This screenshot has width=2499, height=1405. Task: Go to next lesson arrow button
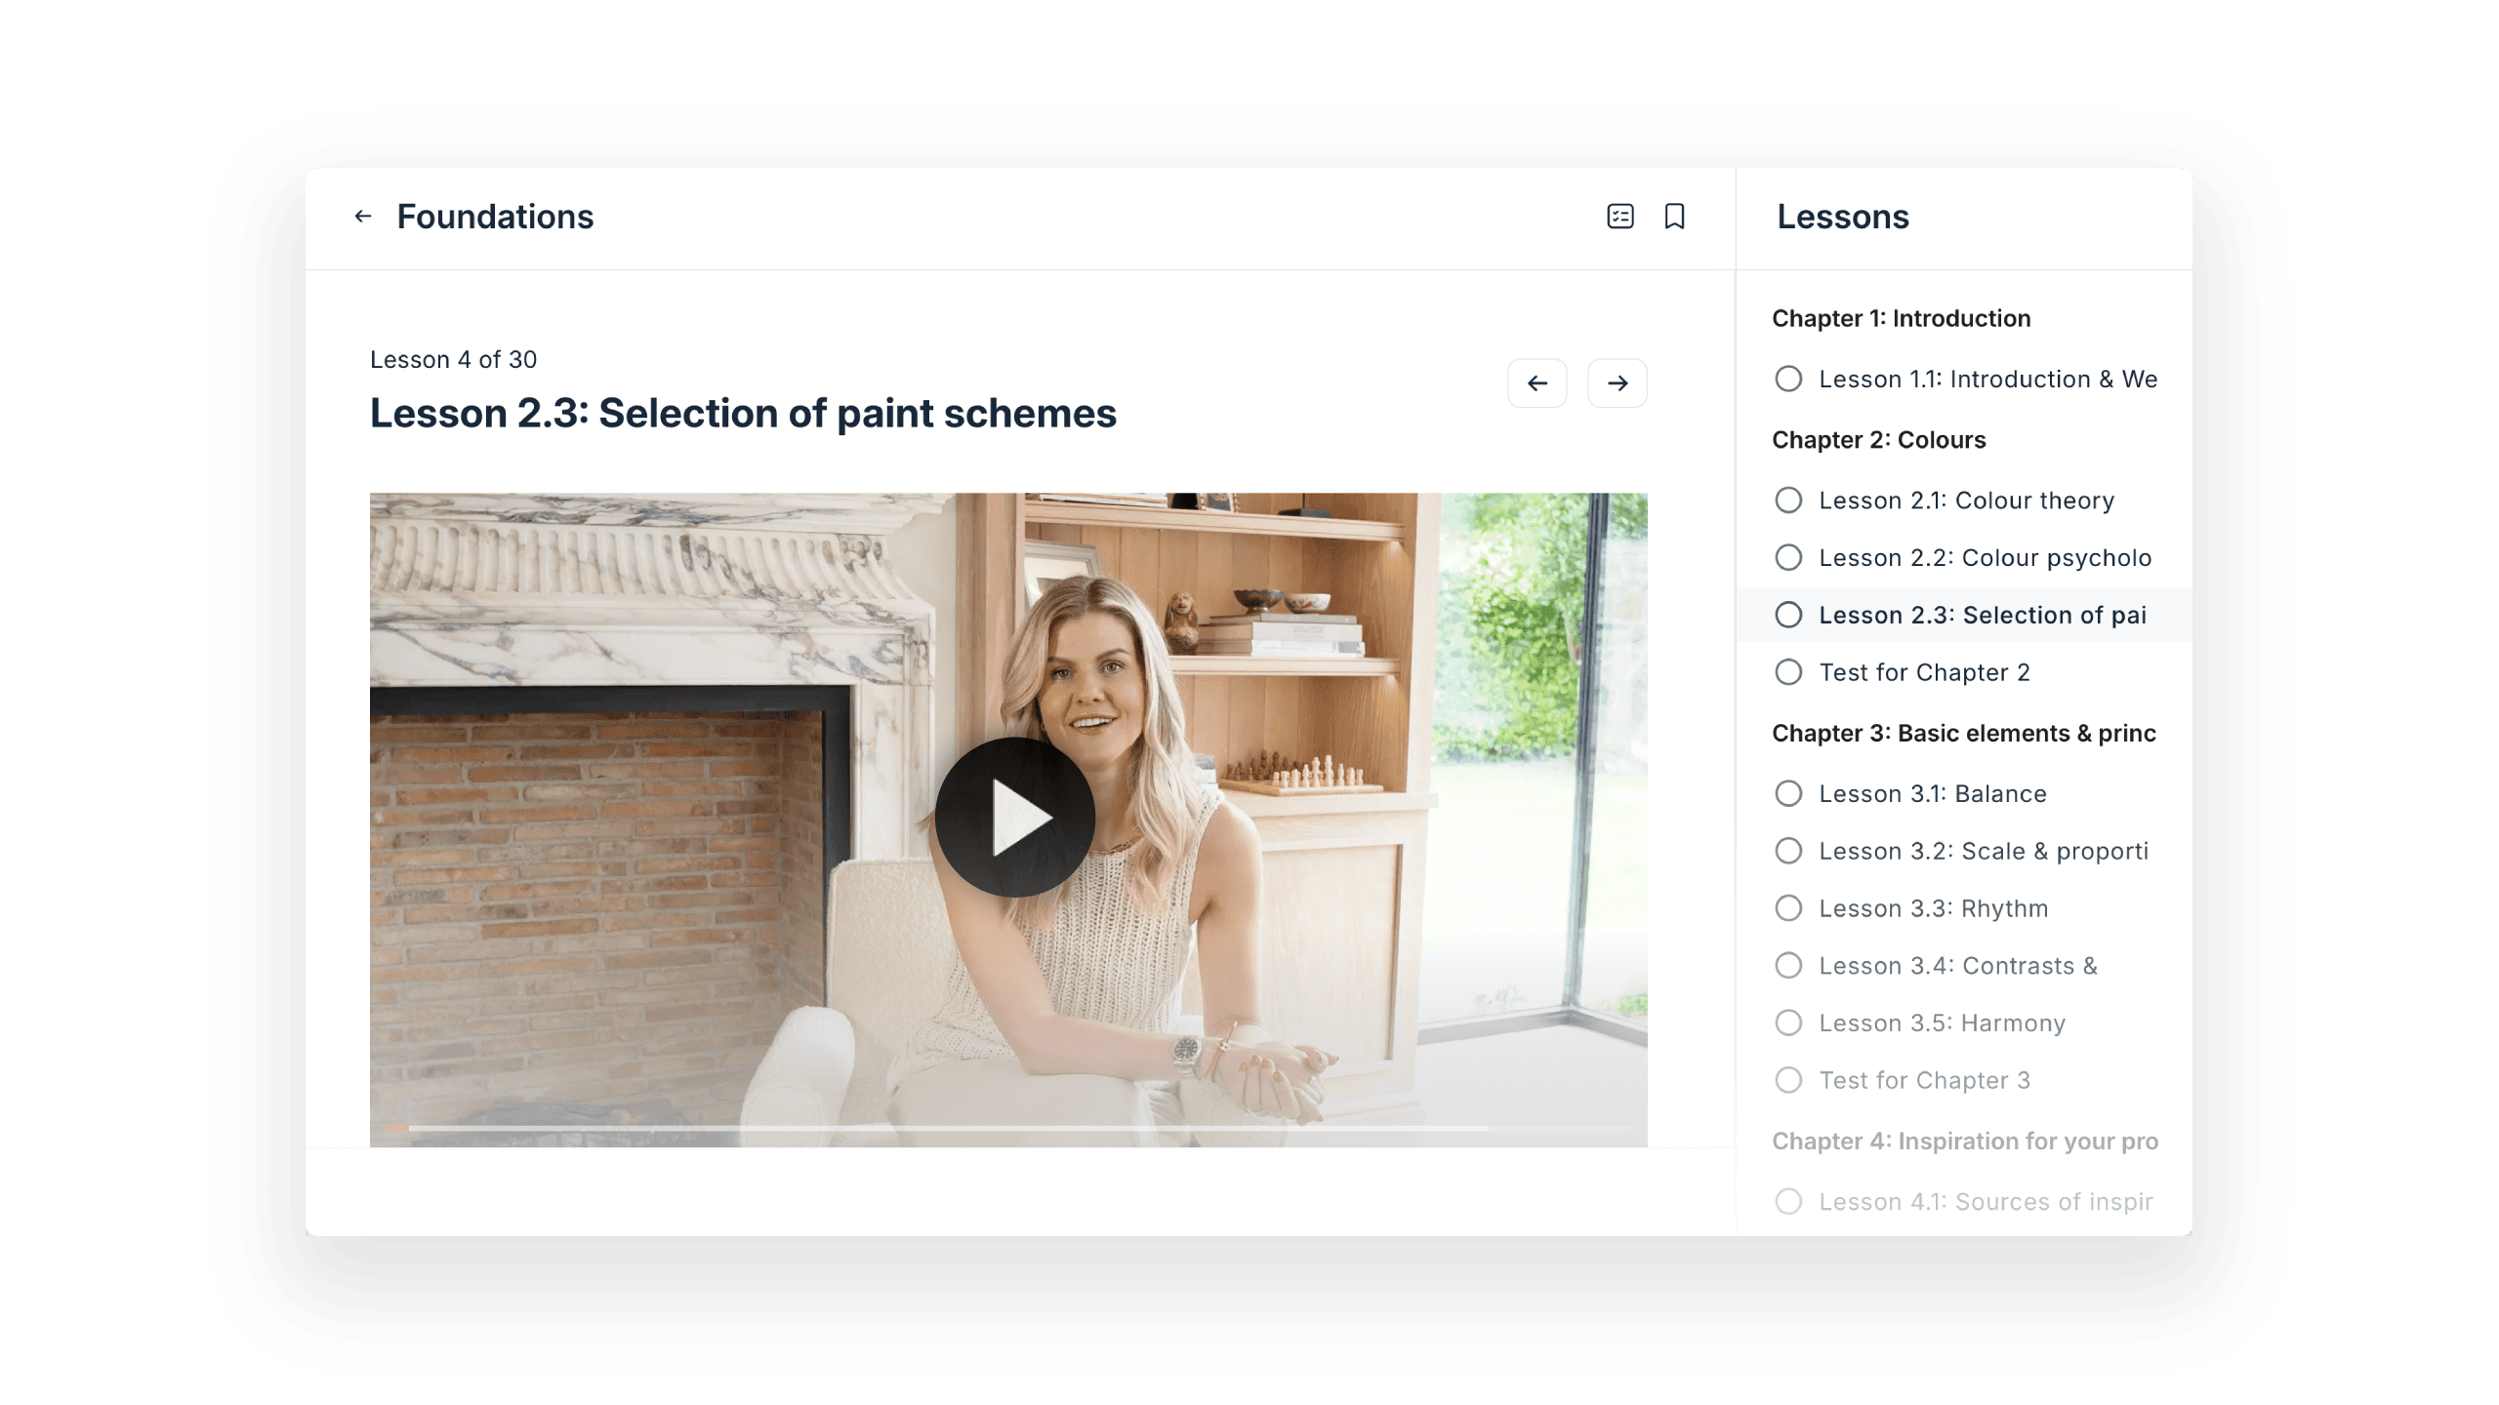1617,383
